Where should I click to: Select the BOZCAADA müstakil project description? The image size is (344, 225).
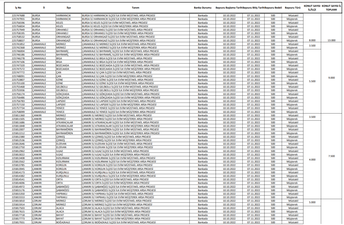(121, 65)
